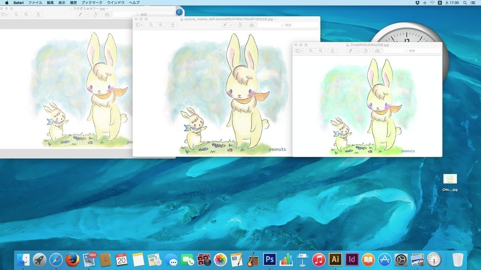Open Mail with 2952 badge in Dock
Image resolution: width=481 pixels, height=270 pixels.
click(x=89, y=259)
